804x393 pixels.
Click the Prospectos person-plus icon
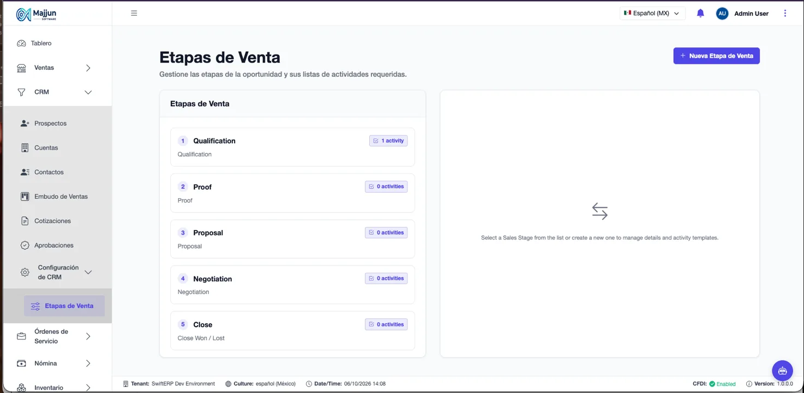coord(25,124)
